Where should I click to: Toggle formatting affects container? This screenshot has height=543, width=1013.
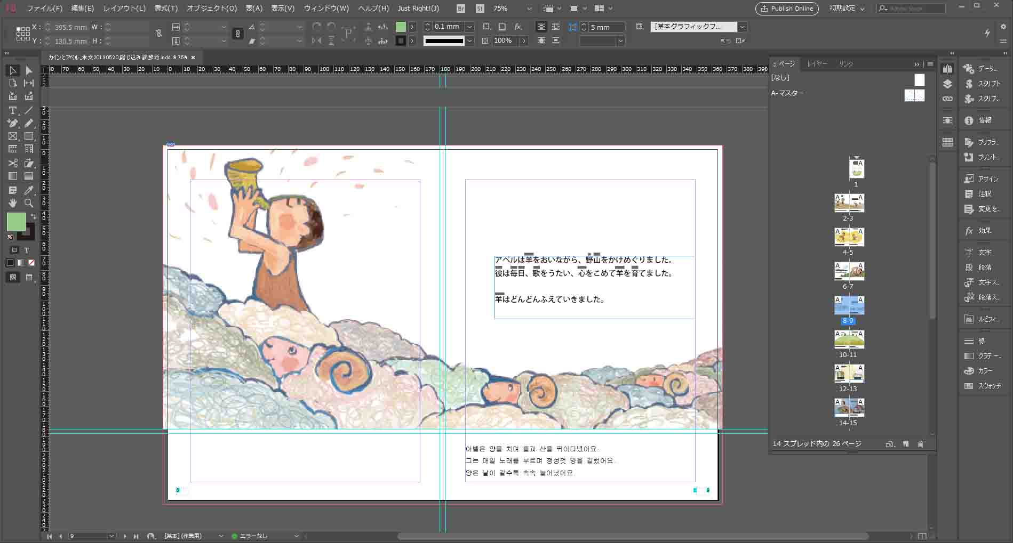(14, 250)
